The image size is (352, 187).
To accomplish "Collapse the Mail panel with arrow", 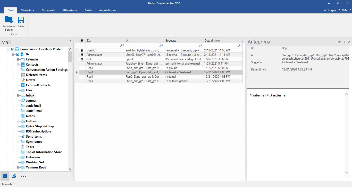I will click(70, 41).
